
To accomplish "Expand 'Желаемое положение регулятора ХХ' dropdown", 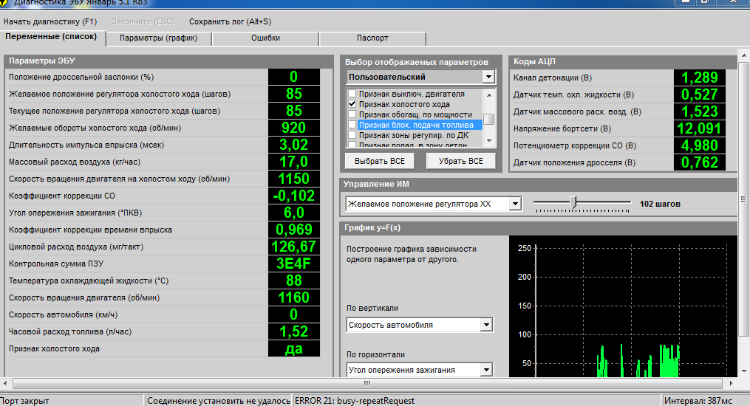I will (x=516, y=204).
